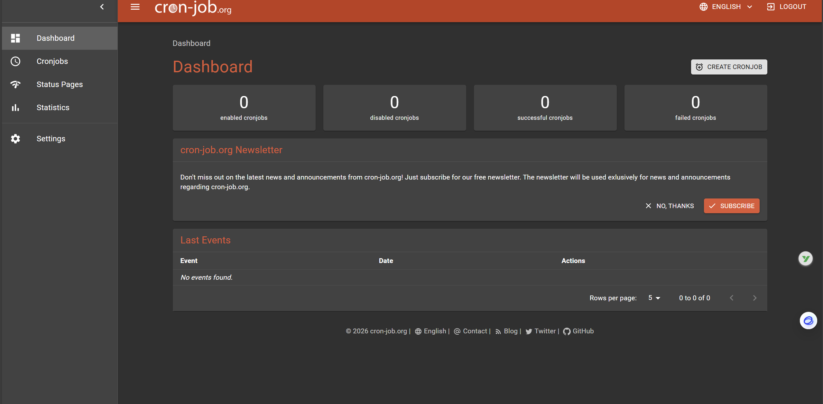Click the English link in the footer
Screen dimensions: 823x404
435,331
